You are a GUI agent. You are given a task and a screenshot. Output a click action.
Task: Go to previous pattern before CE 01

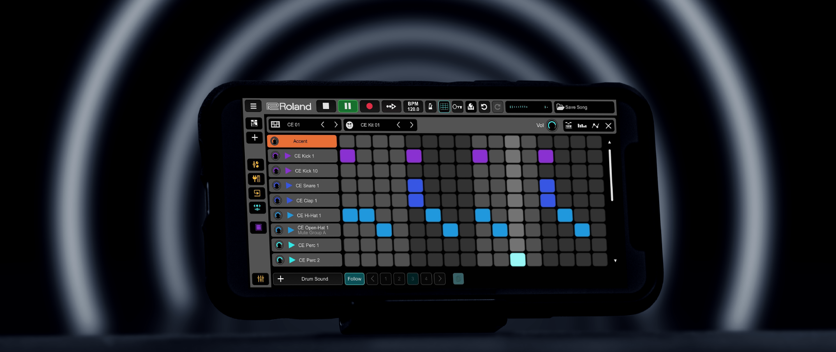[x=323, y=125]
